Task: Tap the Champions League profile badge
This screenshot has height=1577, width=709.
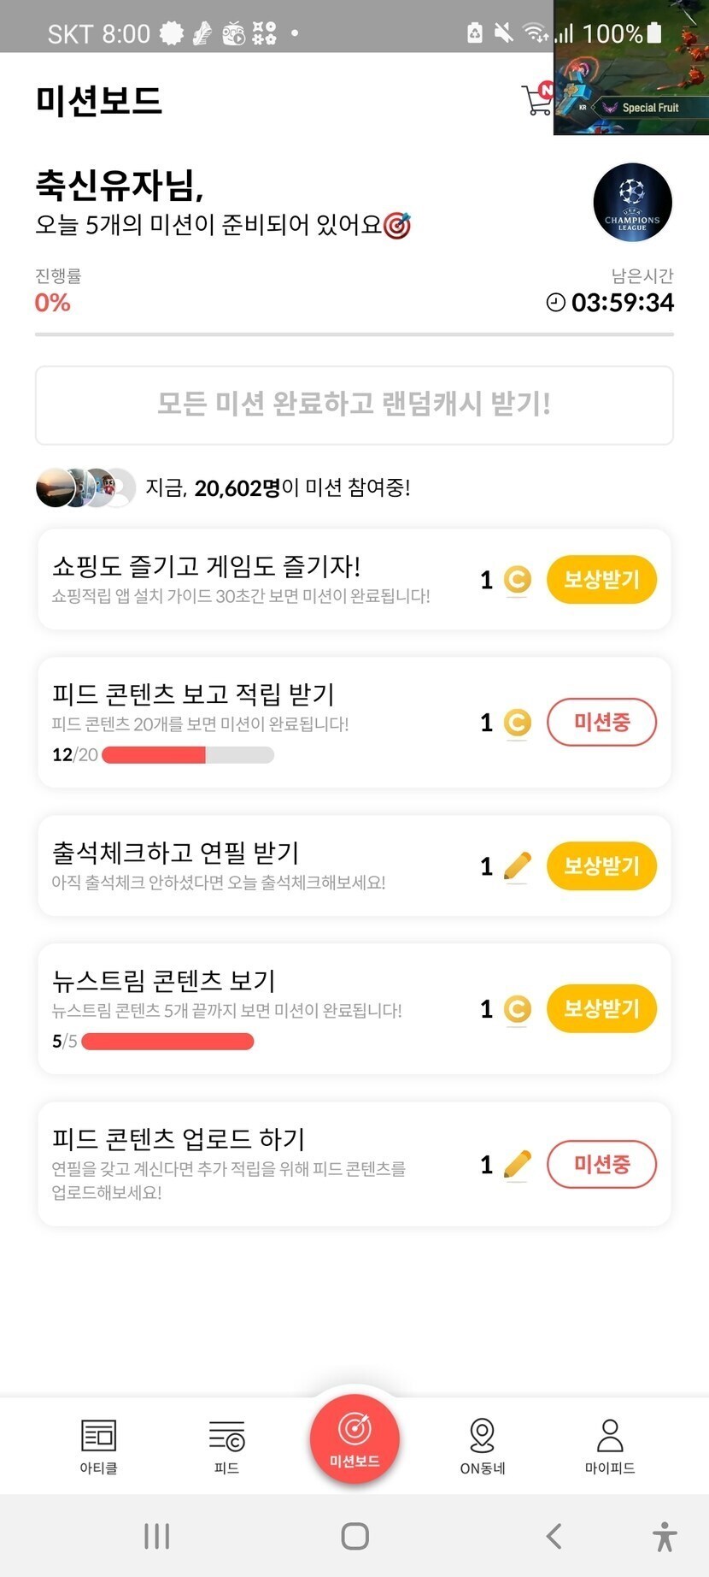Action: (x=632, y=203)
